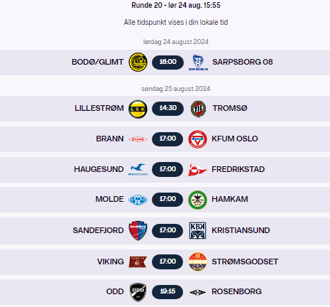Select the SANDEFJORD team name
Screen dimensions: 330x307
pos(98,230)
